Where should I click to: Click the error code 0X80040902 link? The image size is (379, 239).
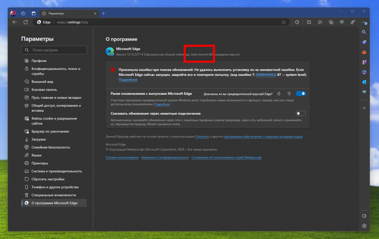[265, 75]
